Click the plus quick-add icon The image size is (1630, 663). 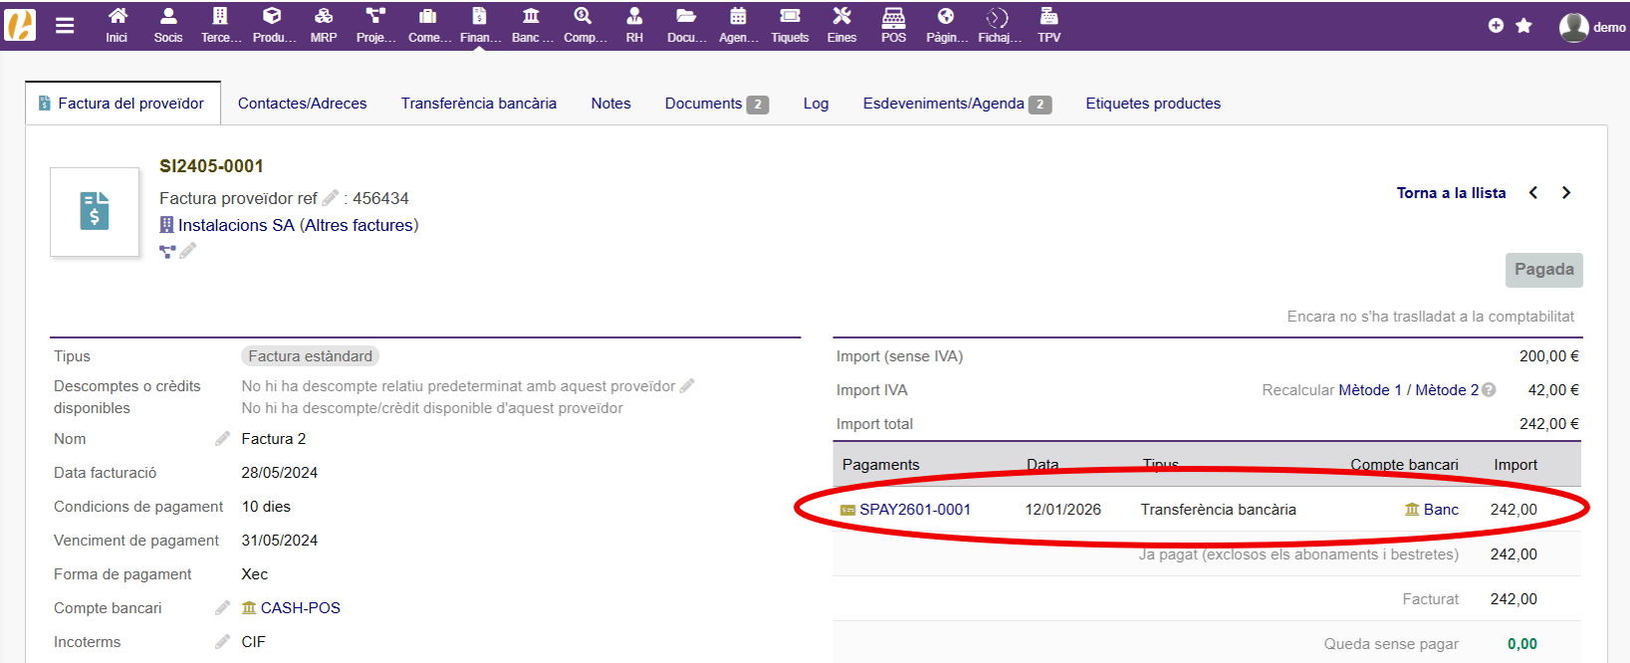[1496, 26]
